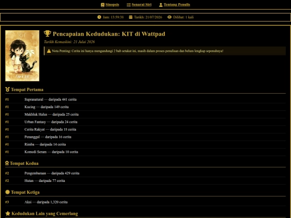Screen dimensions: 291x218
Task: Click the badge icon beside Tempat Ketiga
Action: click(x=8, y=192)
